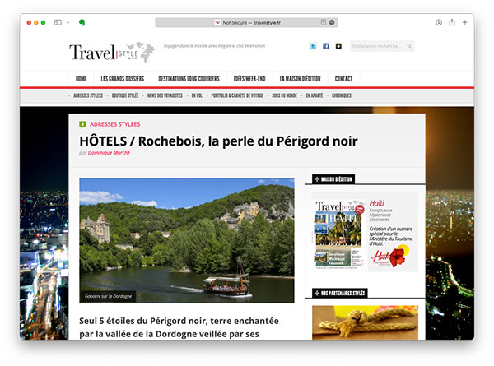The width and height of the screenshot is (494, 366).
Task: Click the Boutique Stylée submenu link
Action: (x=125, y=95)
